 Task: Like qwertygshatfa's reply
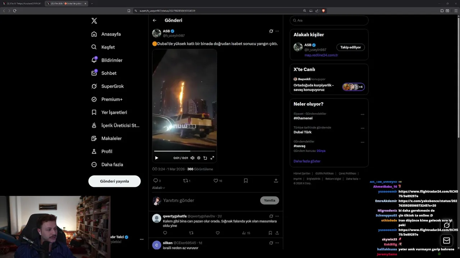[x=217, y=233]
